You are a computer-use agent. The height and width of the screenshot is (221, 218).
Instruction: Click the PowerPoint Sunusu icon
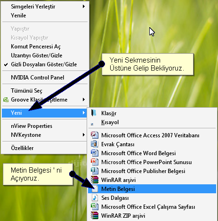pyautogui.click(x=95, y=162)
